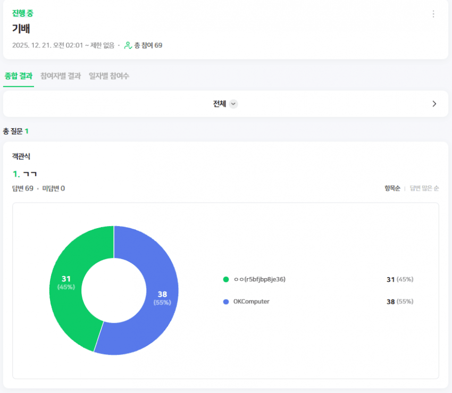Click the 1. ㄱㄱ question heading
This screenshot has width=452, height=393.
24,174
